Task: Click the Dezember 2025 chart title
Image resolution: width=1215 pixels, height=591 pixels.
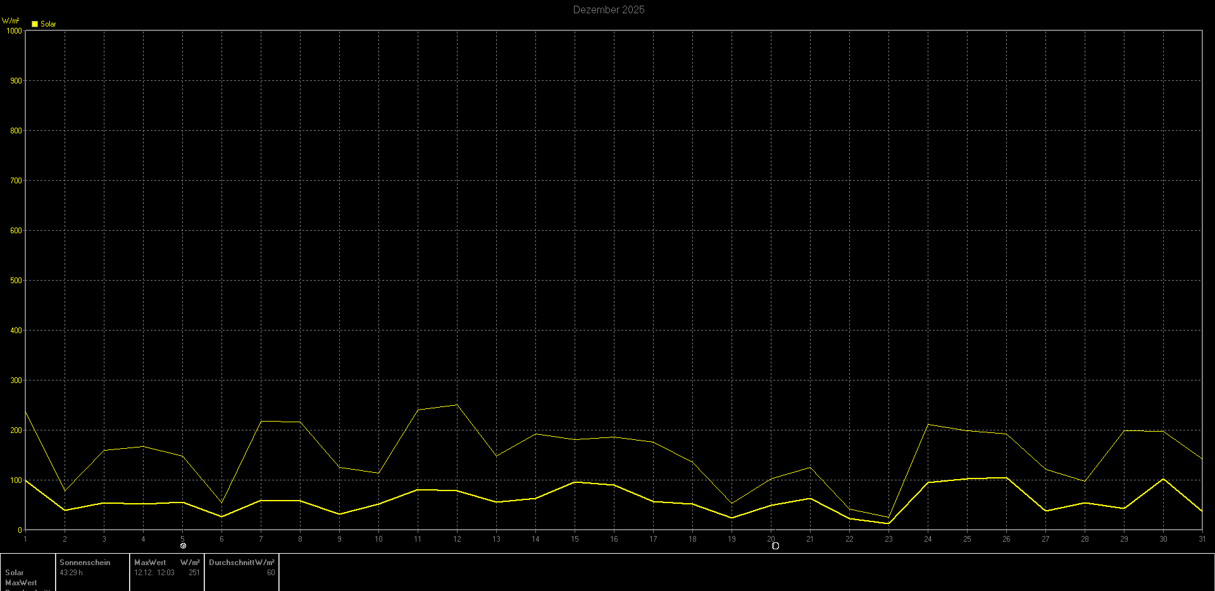Action: pos(608,9)
